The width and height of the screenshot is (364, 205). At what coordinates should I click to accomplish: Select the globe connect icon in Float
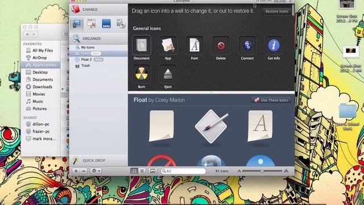pyautogui.click(x=211, y=161)
